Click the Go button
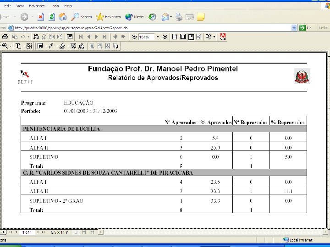This screenshot has height=247, width=330. tap(305, 28)
